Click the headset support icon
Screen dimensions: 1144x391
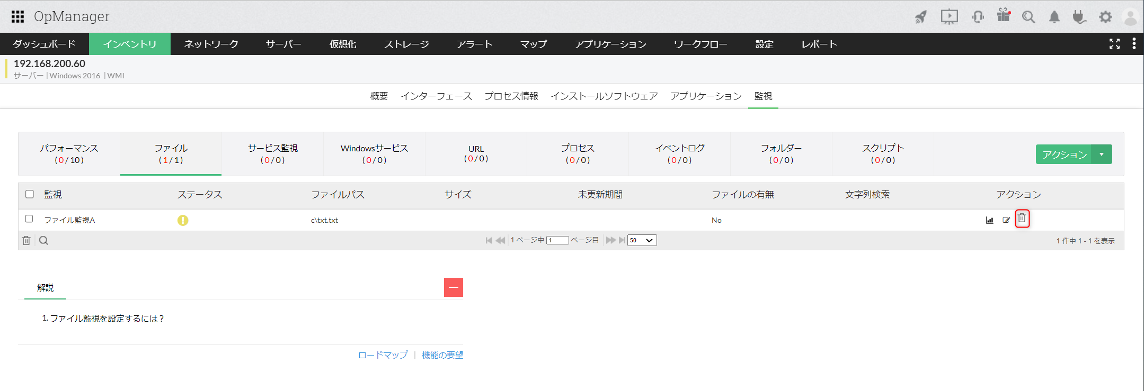[x=978, y=17]
